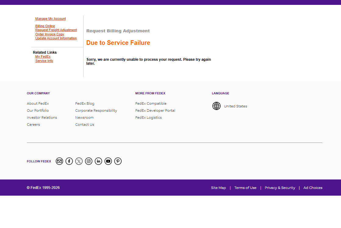Open FedEx Developer Portal link
341x228 pixels.
(x=155, y=110)
